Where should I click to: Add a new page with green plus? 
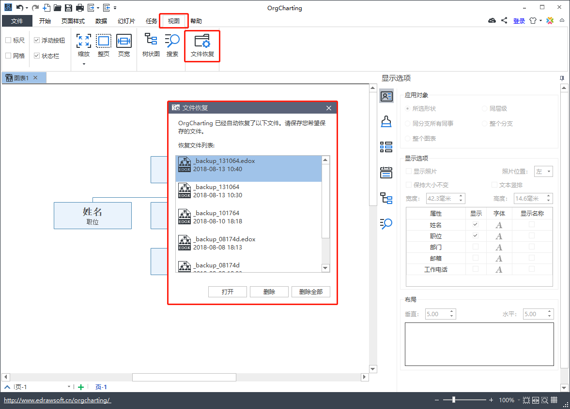[x=81, y=387]
